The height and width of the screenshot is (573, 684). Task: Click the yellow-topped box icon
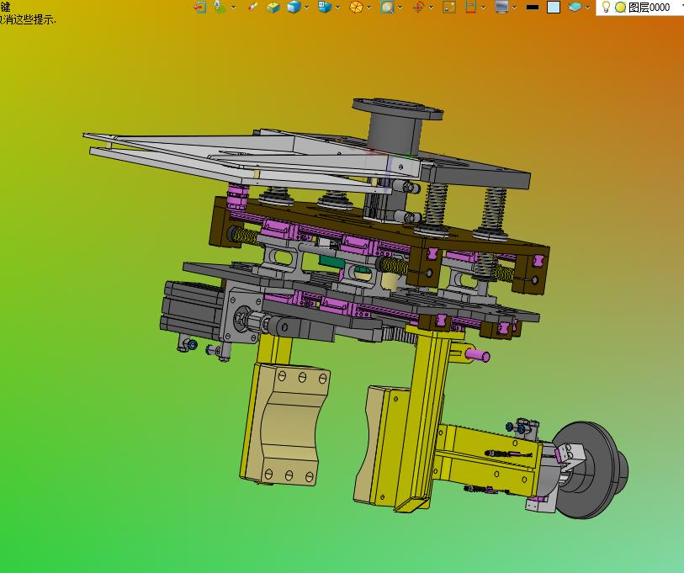click(273, 7)
